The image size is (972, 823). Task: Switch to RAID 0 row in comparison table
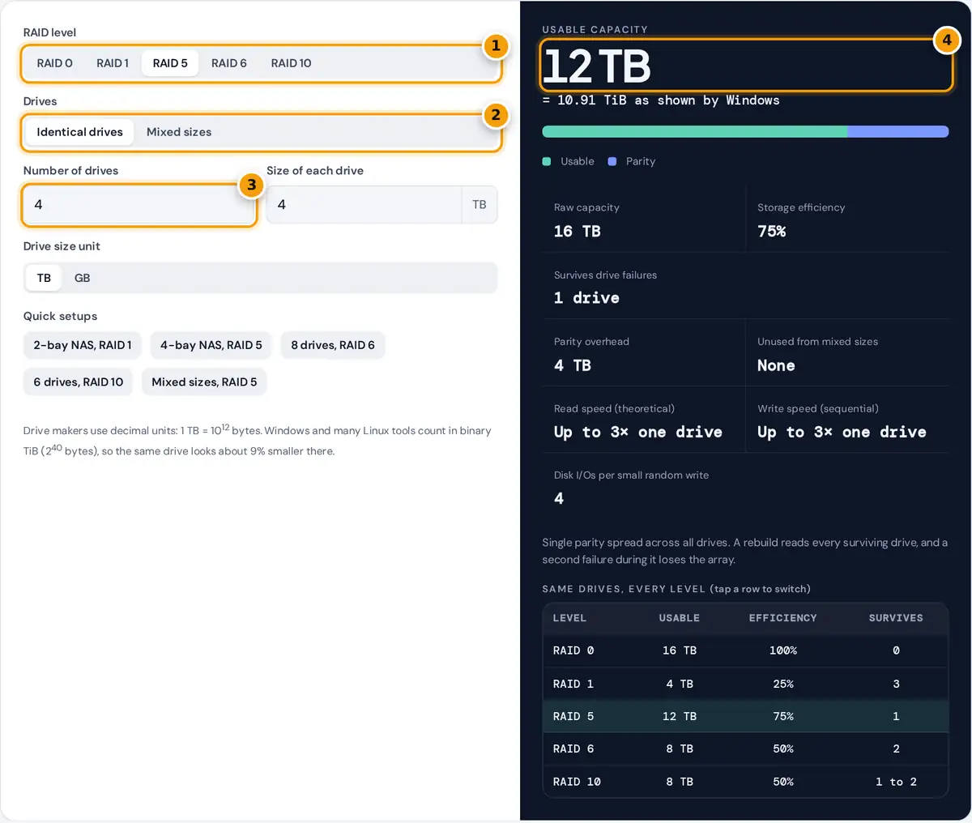pos(745,650)
